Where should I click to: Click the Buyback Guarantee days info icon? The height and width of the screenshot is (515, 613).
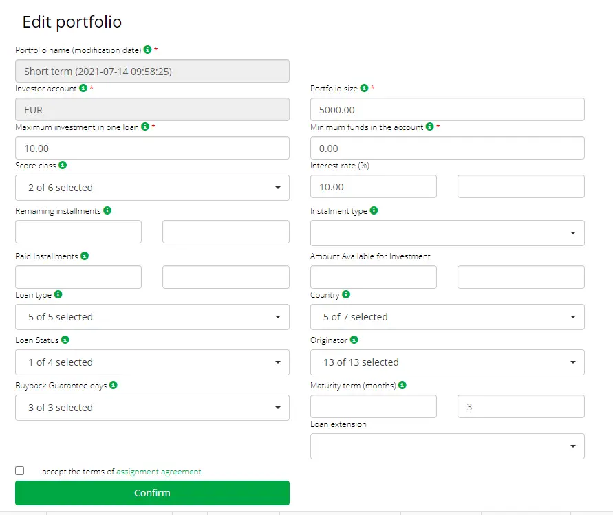pyautogui.click(x=114, y=385)
